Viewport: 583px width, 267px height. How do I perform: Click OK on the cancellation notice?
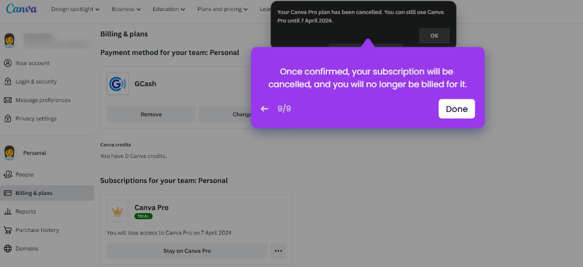(x=434, y=36)
